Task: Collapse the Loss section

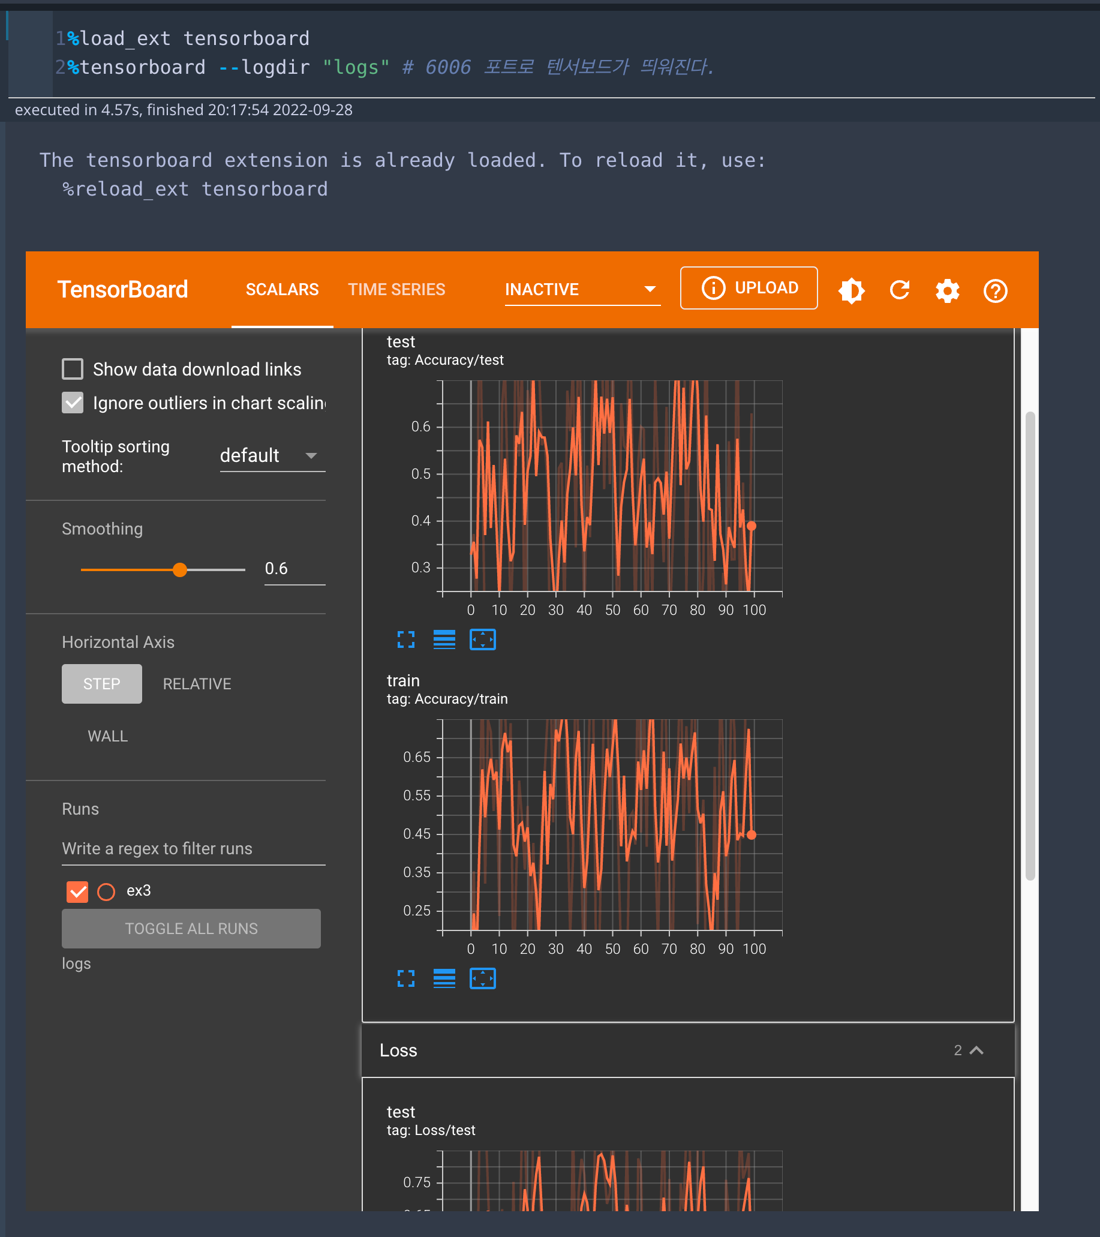Action: pos(976,1050)
